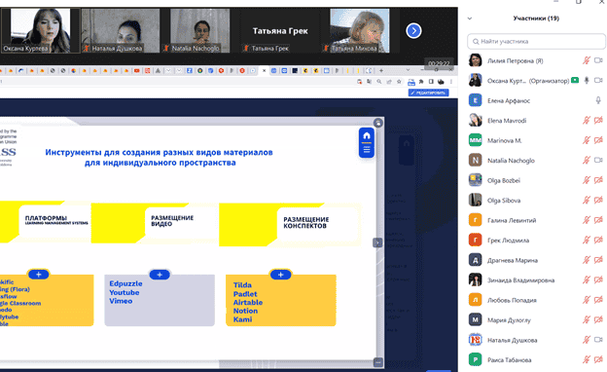Open the Размещение видео tab label
This screenshot has width=607, height=372.
(x=172, y=220)
